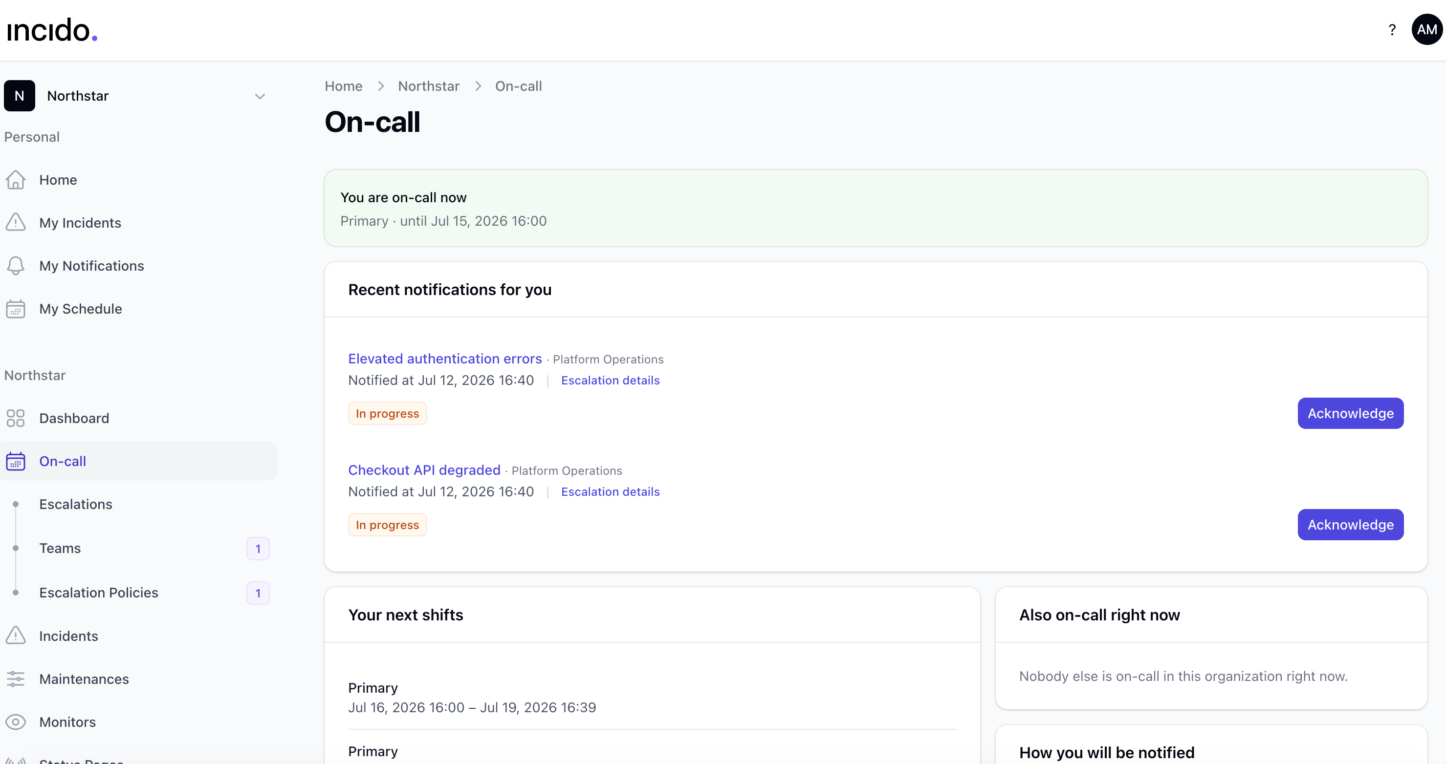Click the Monitors eye icon
The height and width of the screenshot is (764, 1446).
16,722
